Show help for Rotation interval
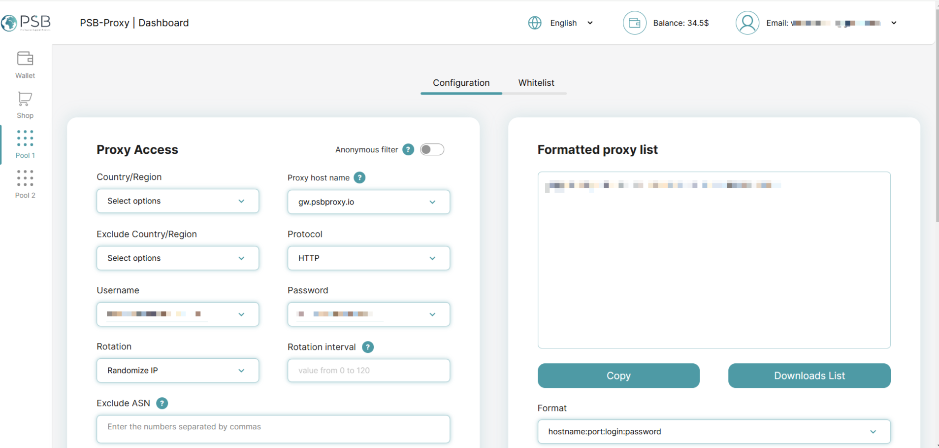939x448 pixels. click(368, 347)
